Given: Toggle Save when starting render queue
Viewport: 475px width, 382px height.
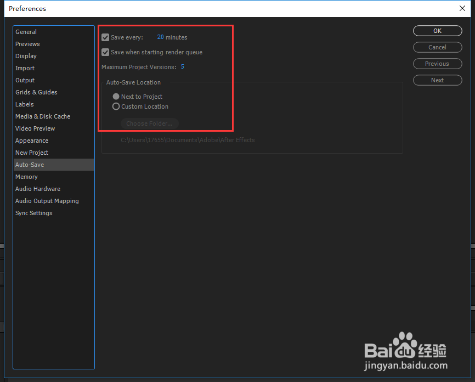Looking at the screenshot, I should [x=105, y=52].
